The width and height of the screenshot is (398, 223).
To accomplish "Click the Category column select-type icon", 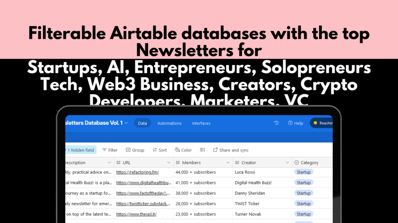I will pyautogui.click(x=297, y=163).
